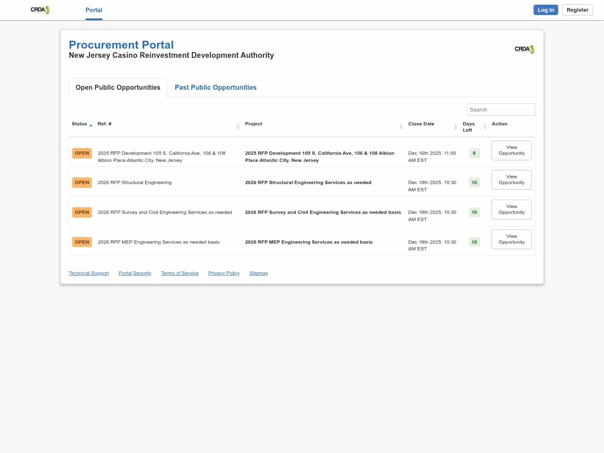Click the Days Left column sort arrows
The image size is (604, 453).
[485, 127]
